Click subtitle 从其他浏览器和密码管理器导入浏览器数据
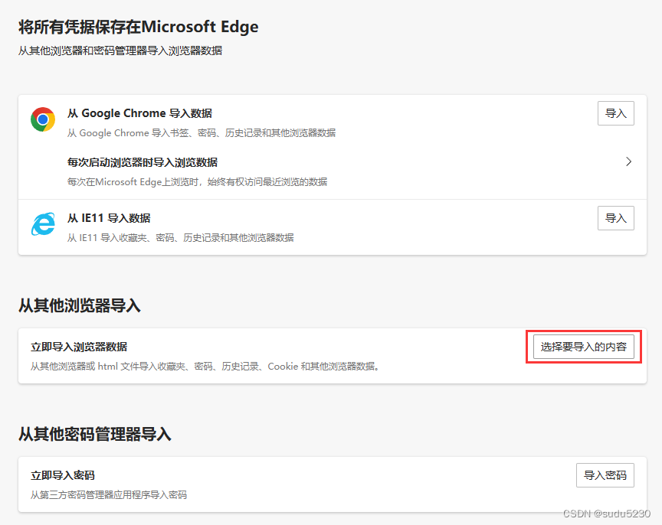This screenshot has width=662, height=525. click(120, 51)
